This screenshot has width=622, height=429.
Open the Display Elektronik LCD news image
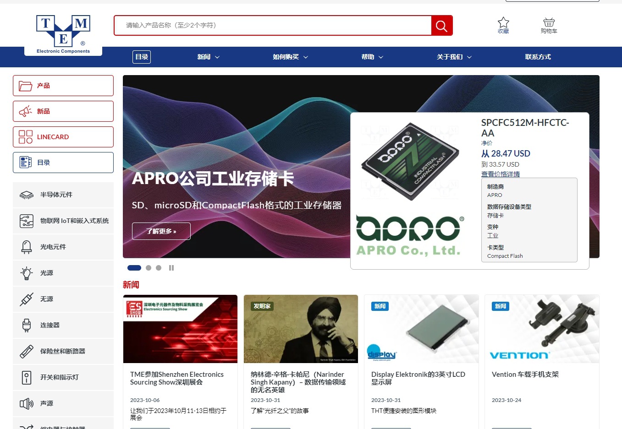(x=421, y=329)
